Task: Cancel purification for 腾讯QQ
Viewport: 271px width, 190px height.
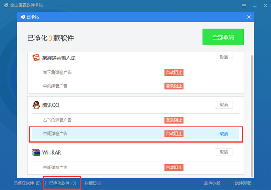Action: 224,105
